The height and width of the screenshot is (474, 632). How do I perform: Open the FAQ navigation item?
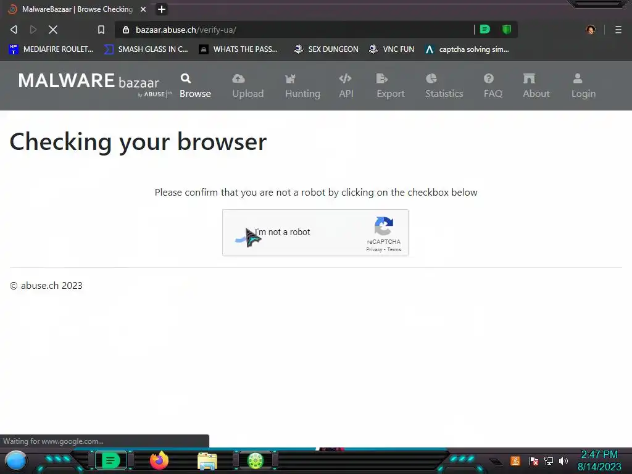click(x=493, y=86)
